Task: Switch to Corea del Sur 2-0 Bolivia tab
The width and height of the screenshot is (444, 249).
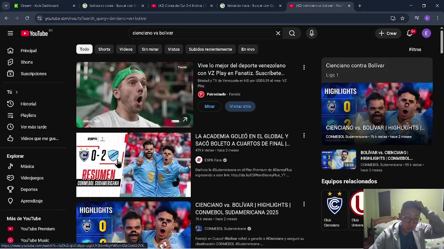Action: coord(181,6)
